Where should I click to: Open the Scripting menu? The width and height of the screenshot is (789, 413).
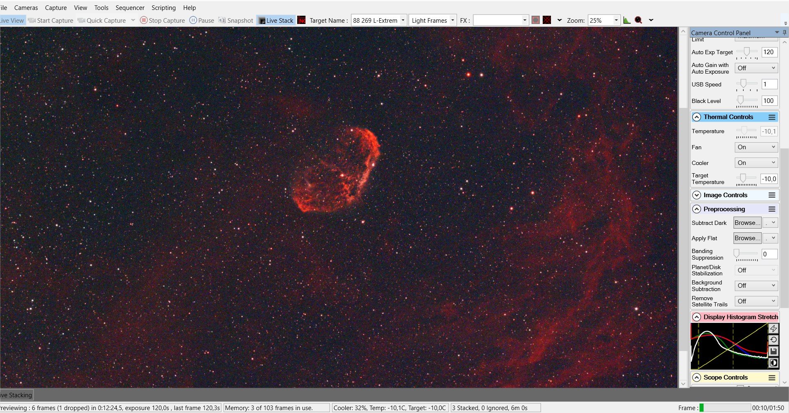click(x=164, y=8)
